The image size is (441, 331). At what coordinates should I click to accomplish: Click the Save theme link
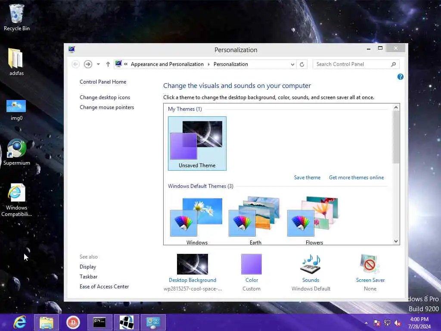click(307, 177)
